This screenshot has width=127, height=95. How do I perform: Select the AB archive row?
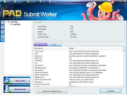point(78,65)
